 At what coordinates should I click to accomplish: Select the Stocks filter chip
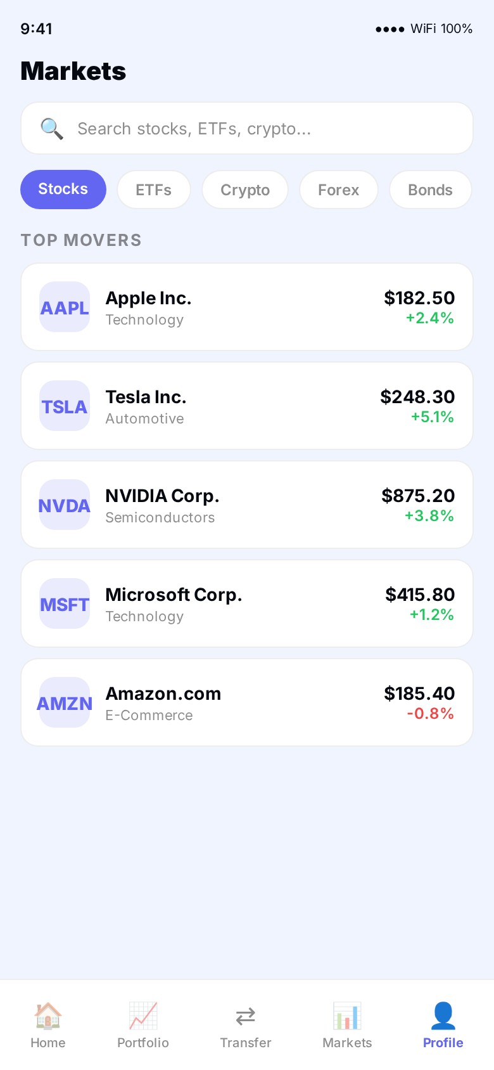coord(63,190)
